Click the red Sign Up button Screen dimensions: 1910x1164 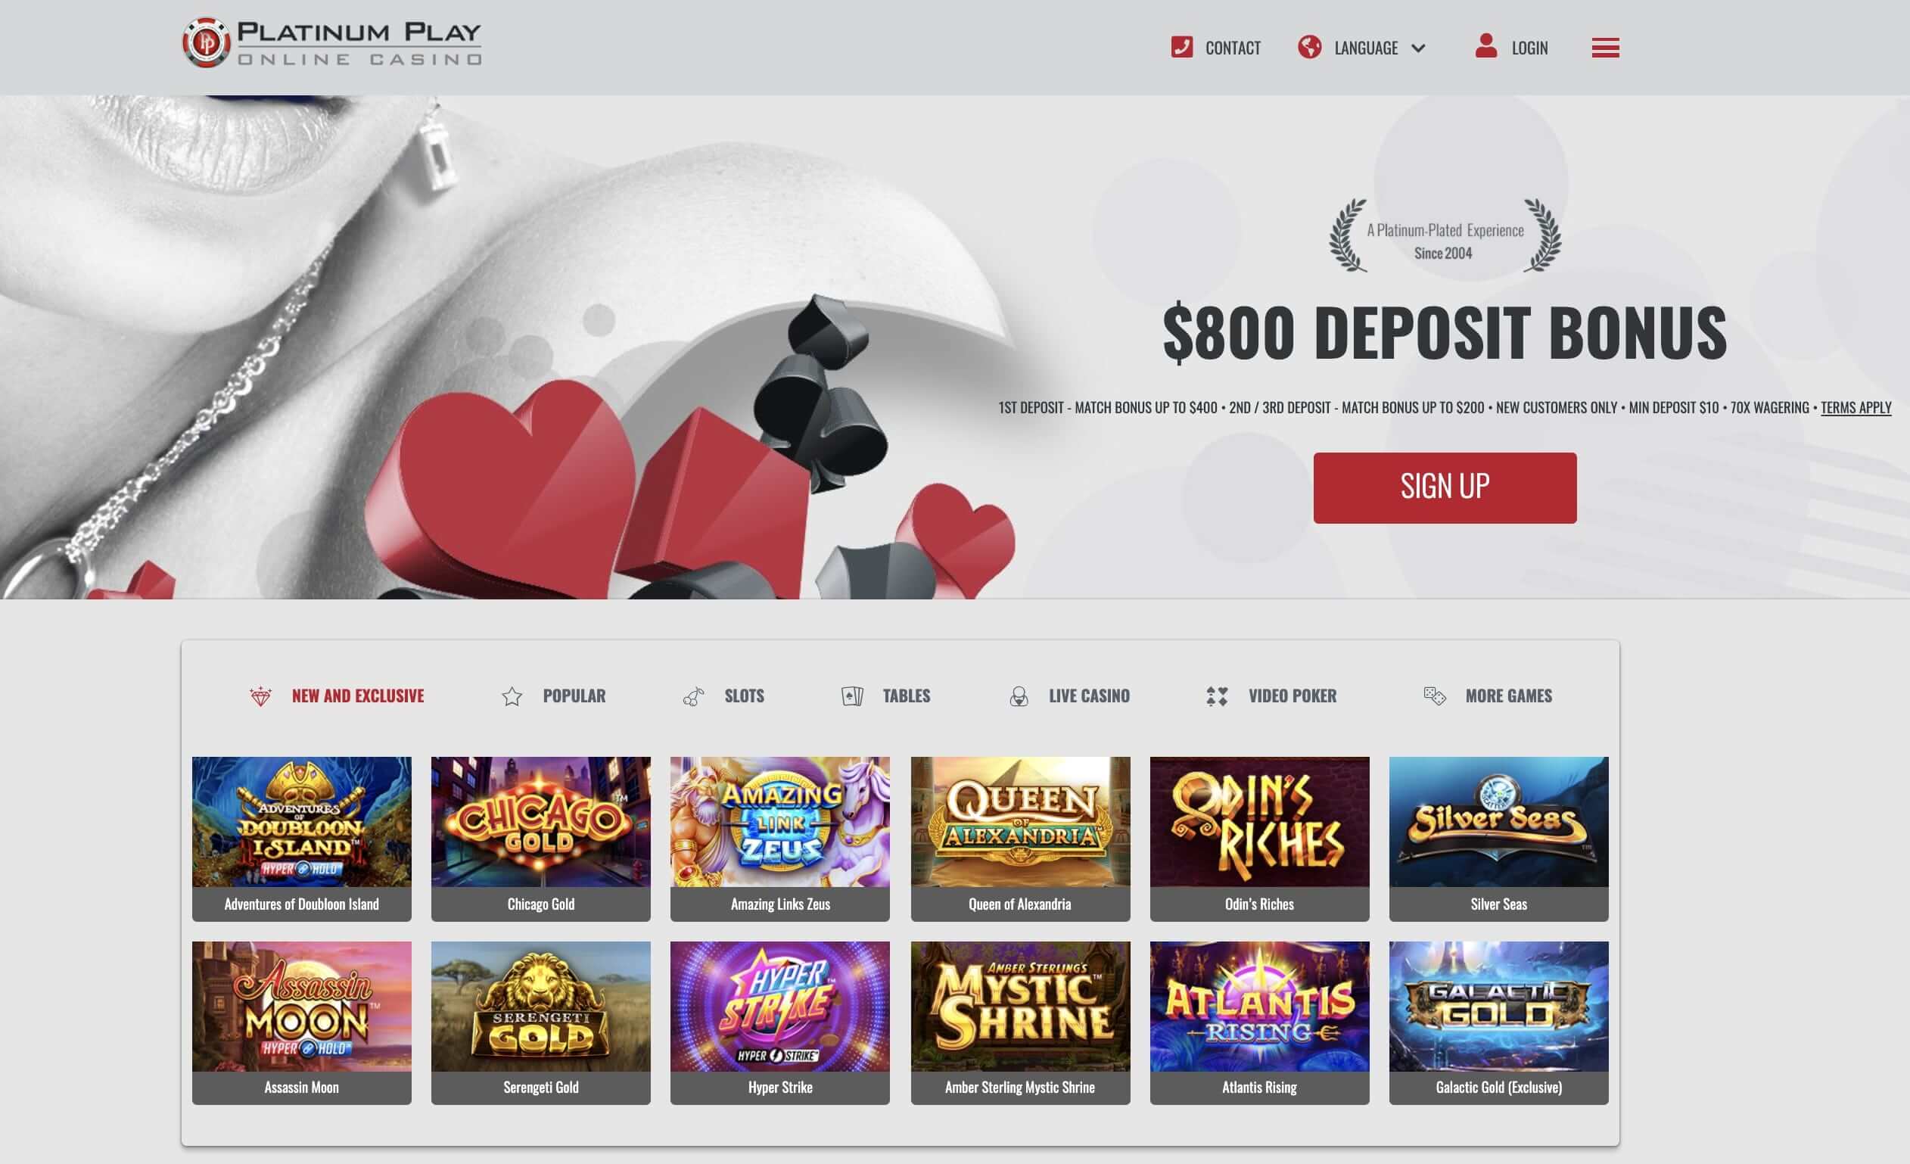(1444, 488)
